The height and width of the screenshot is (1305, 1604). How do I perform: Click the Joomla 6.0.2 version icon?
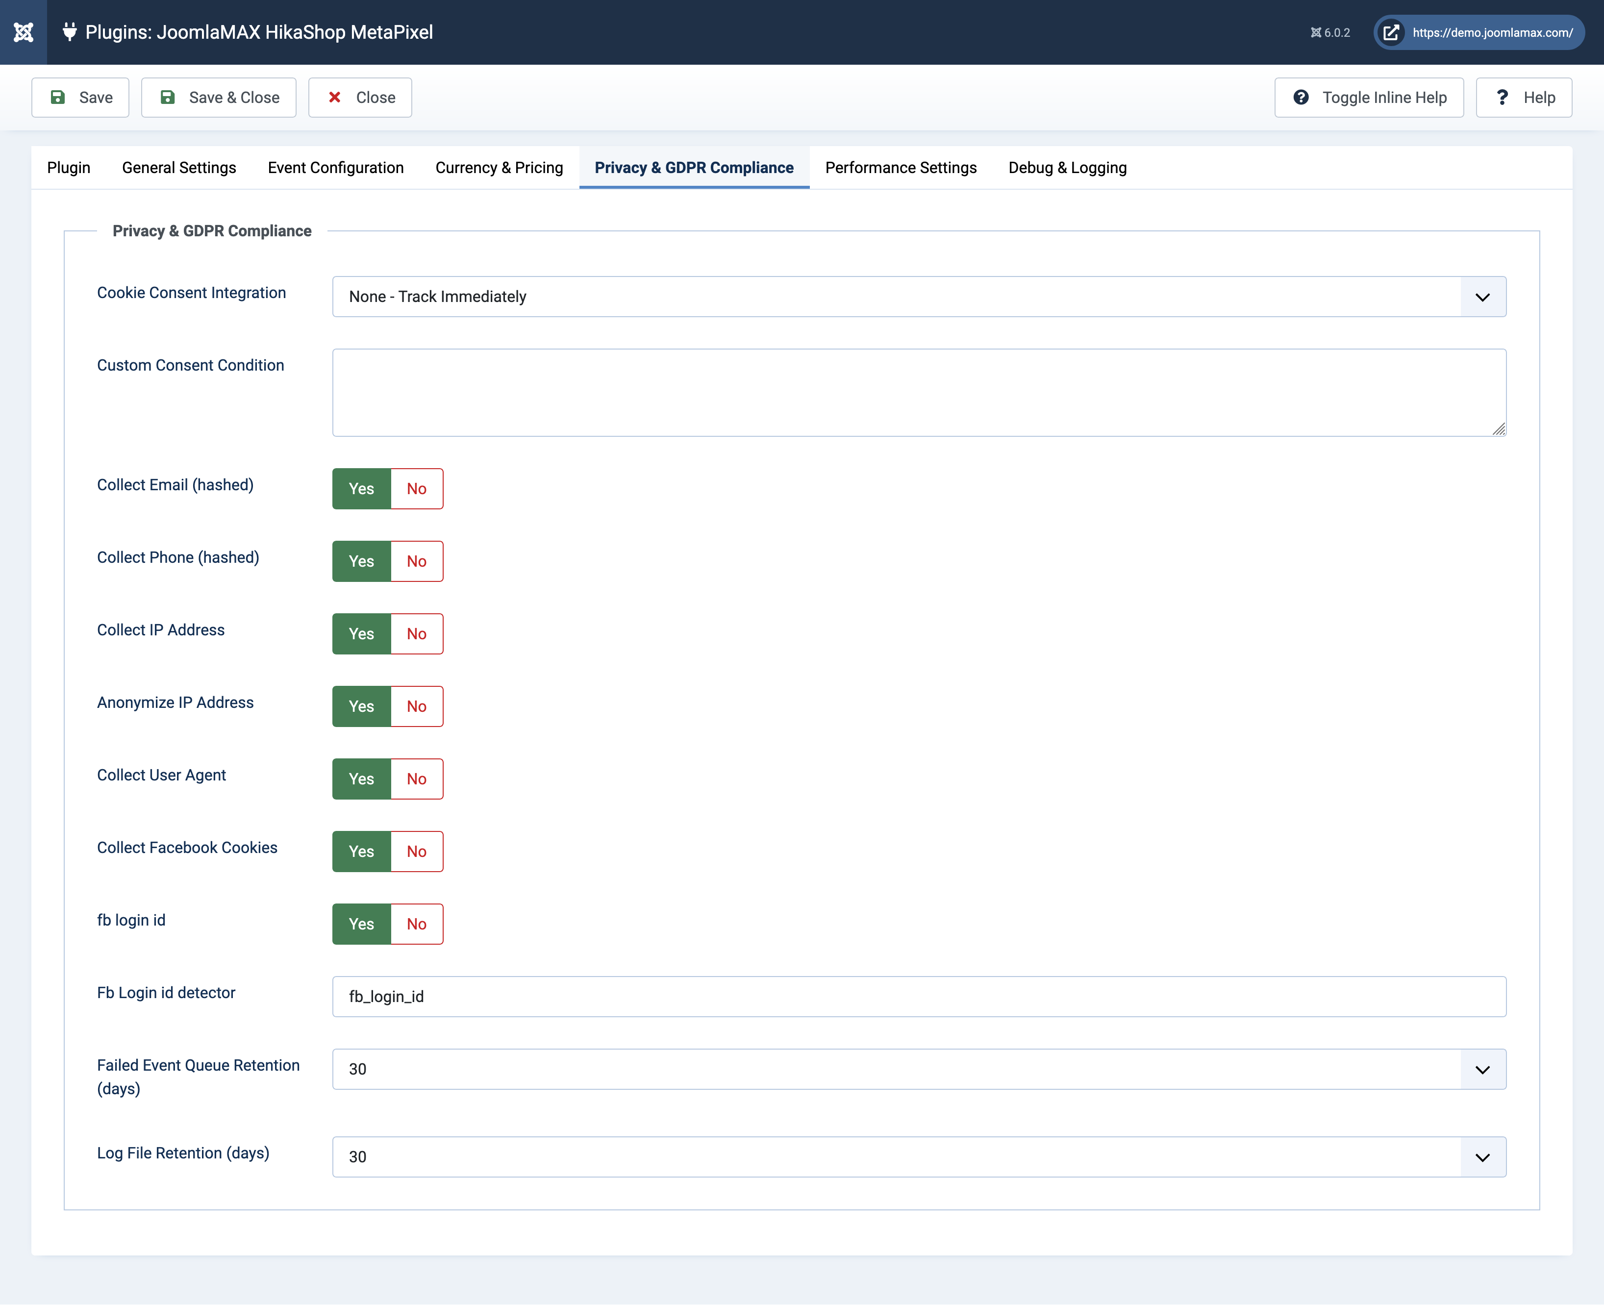pyautogui.click(x=1315, y=33)
